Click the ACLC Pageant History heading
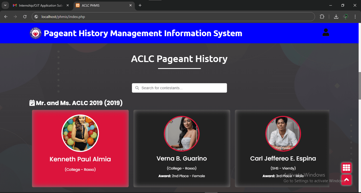The image size is (361, 193). pos(179,59)
